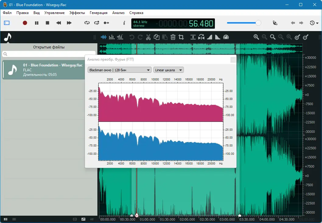Copy selection with the copy icon
Screen dimensions: 322x223
click(156, 37)
